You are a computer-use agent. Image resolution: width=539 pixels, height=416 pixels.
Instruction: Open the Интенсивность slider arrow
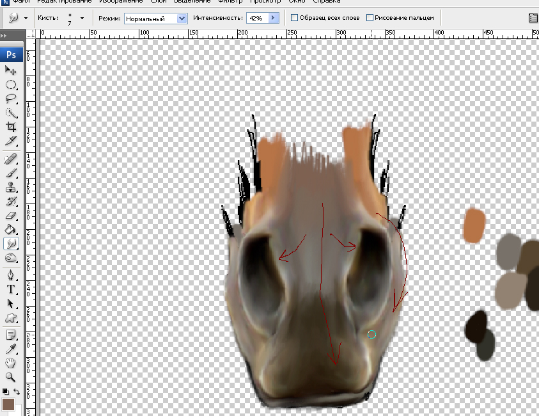click(x=274, y=19)
